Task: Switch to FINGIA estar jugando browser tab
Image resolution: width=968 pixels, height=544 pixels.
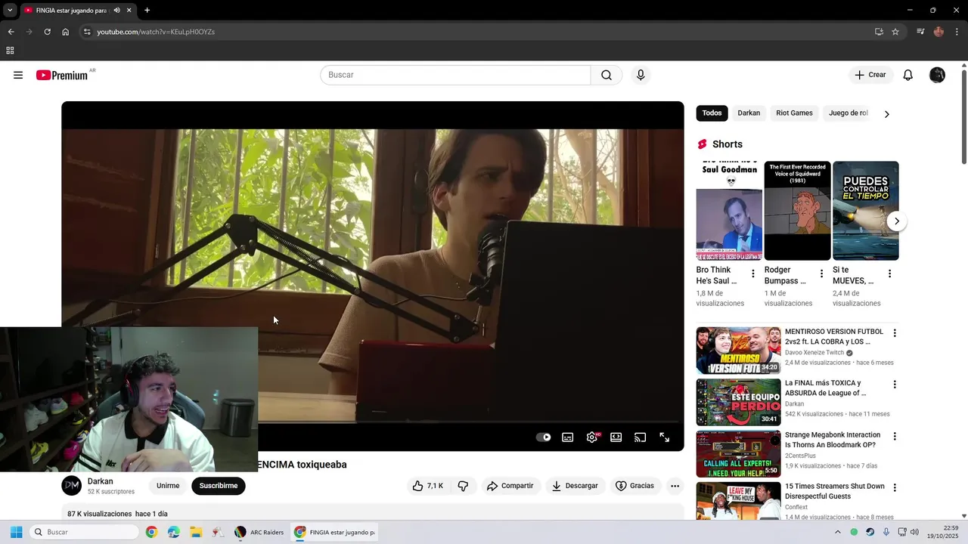Action: [78, 11]
